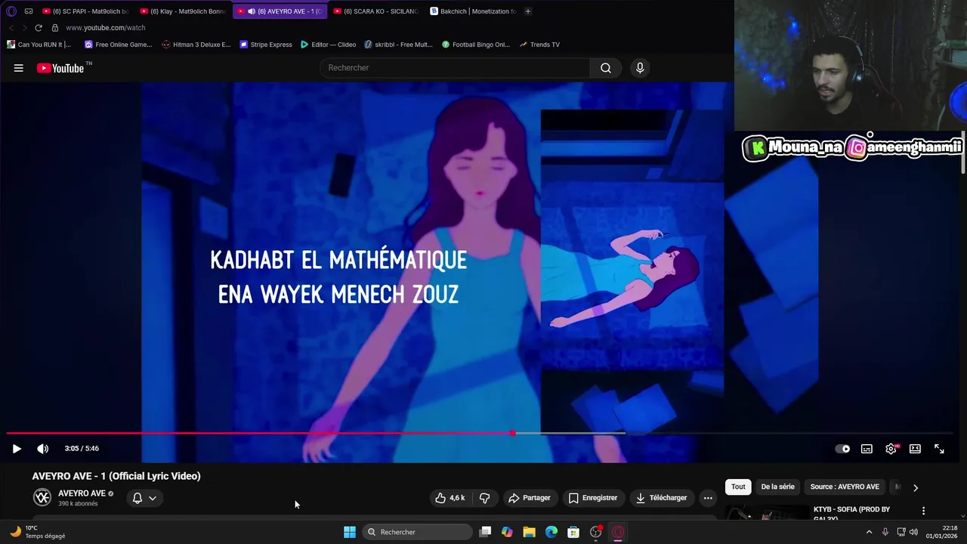The image size is (967, 544).
Task: Dislike the video
Action: coord(485,498)
